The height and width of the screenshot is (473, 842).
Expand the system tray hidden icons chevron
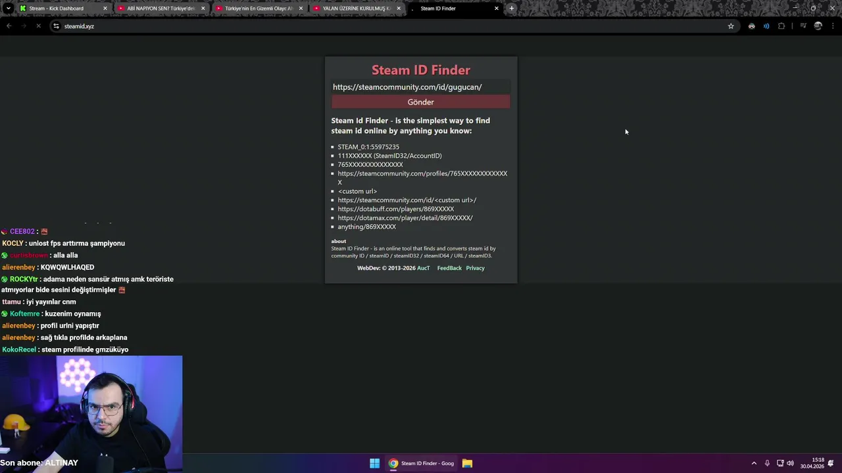pyautogui.click(x=754, y=463)
